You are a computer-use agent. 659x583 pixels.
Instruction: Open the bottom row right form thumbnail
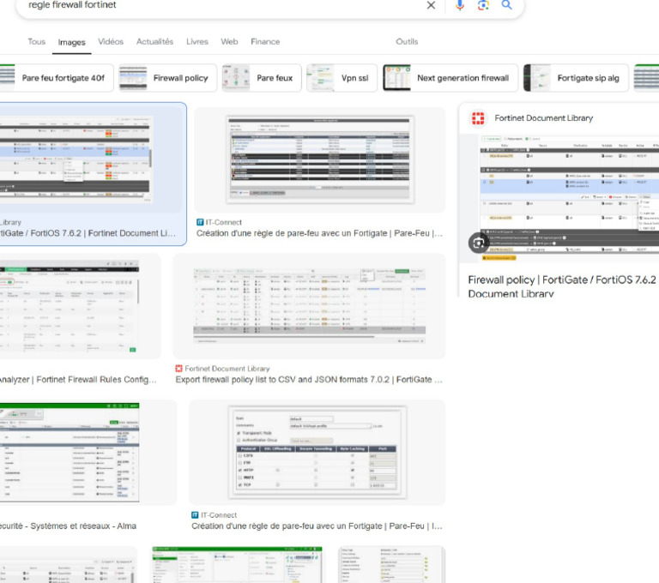[391, 564]
